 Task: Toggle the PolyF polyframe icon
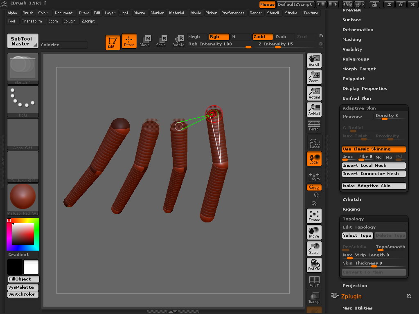[314, 281]
